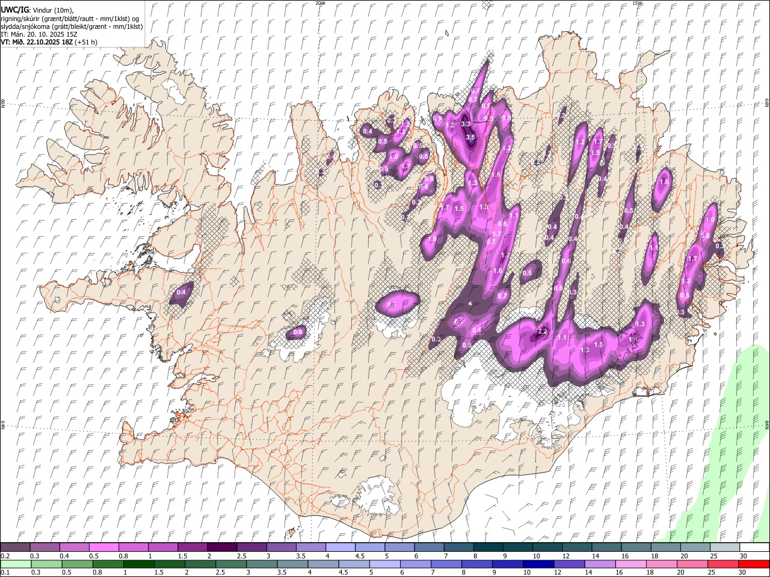
Task: Click the 3.3 snowfall value on the map
Action: 466,124
